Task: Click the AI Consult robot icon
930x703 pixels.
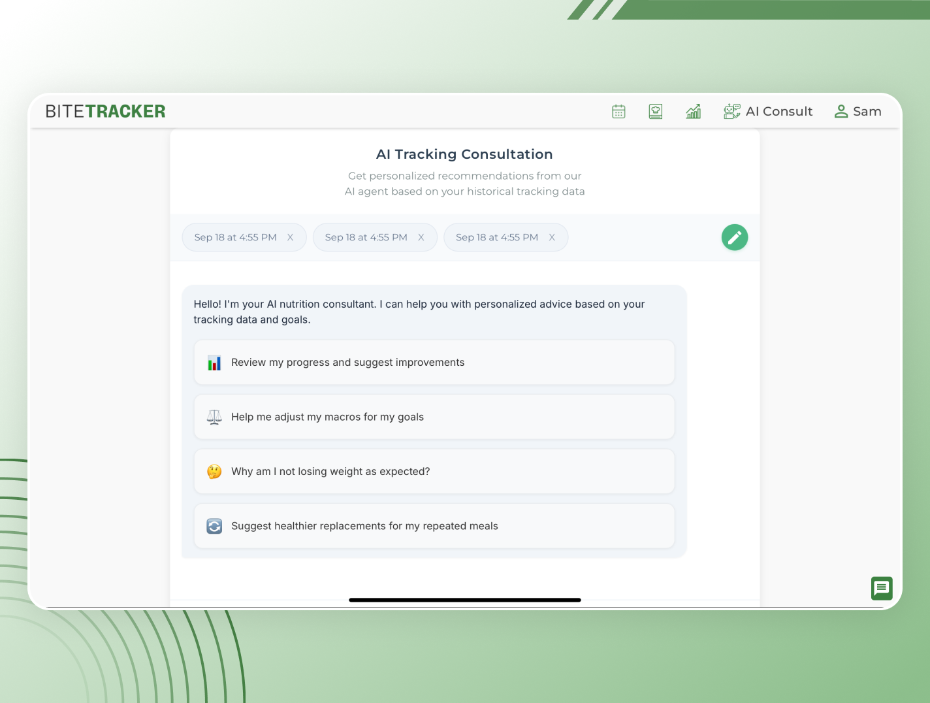Action: [731, 111]
